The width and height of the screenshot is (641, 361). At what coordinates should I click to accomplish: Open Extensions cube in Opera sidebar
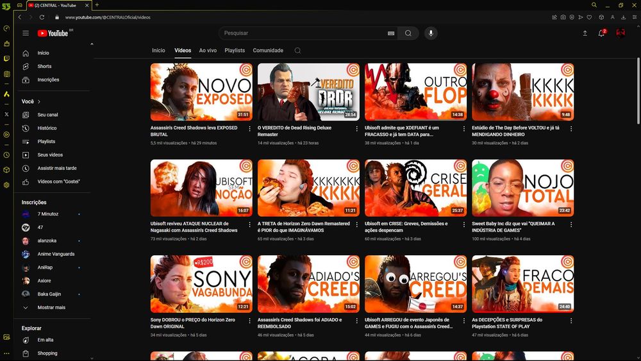[x=6, y=170]
